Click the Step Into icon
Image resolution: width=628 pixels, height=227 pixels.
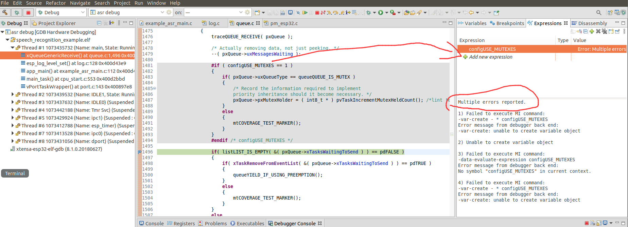tap(329, 13)
